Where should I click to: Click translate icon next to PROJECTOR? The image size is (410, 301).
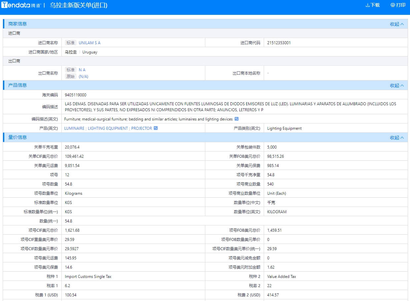click(x=156, y=128)
